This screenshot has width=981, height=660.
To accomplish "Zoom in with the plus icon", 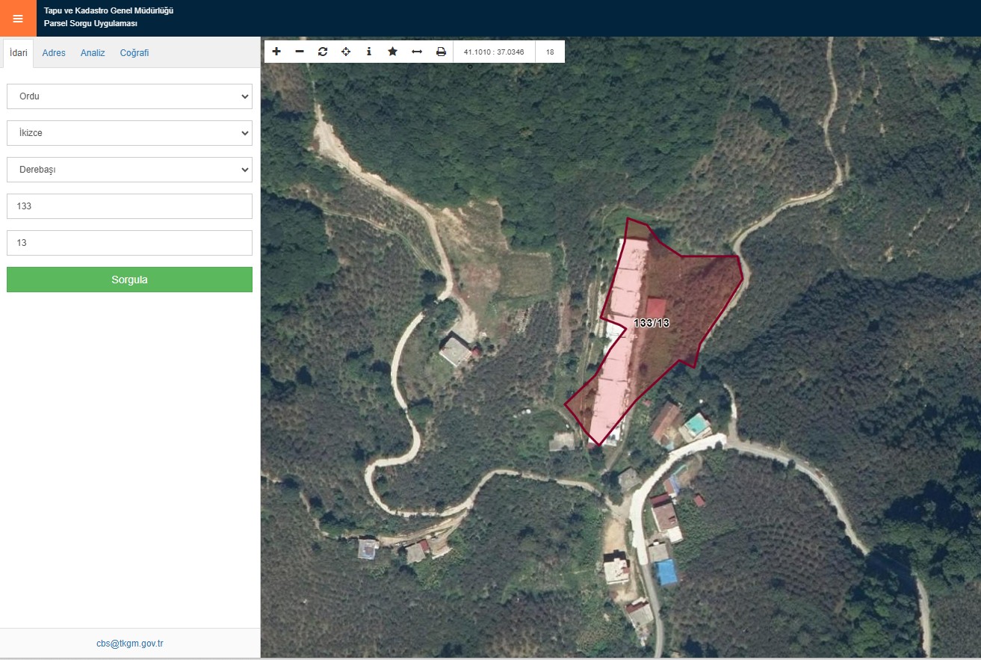I will click(276, 52).
